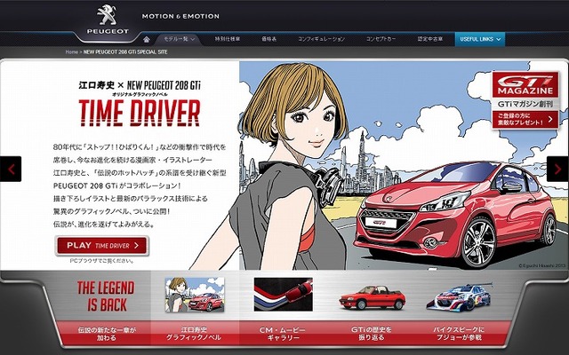Screen dimensions: 569x355
Task: Open the manga girl and car thumbnail
Action: click(x=195, y=295)
